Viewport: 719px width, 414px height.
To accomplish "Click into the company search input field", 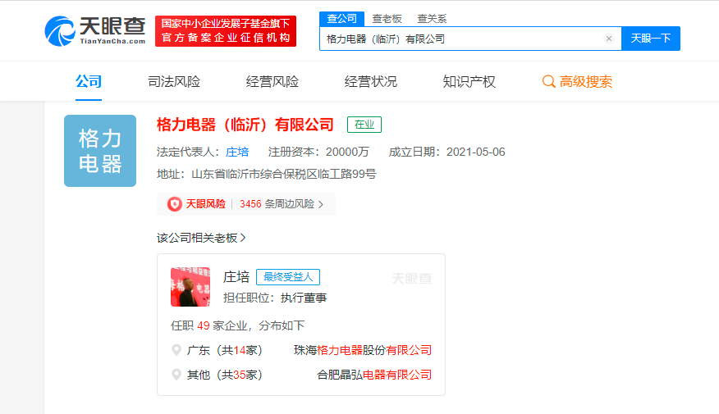I will click(x=460, y=39).
